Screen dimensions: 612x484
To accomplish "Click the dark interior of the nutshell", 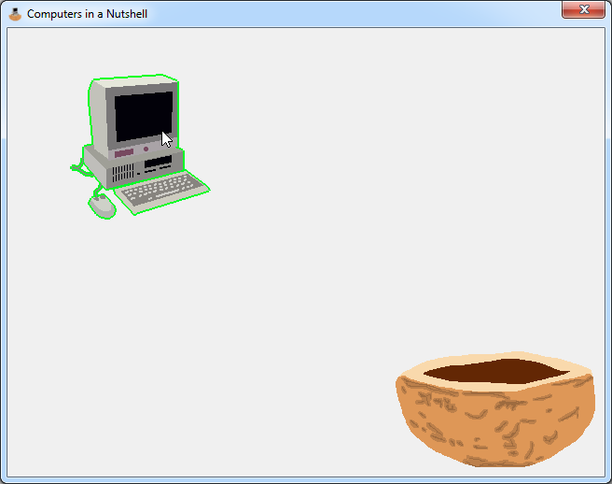I will pos(496,371).
